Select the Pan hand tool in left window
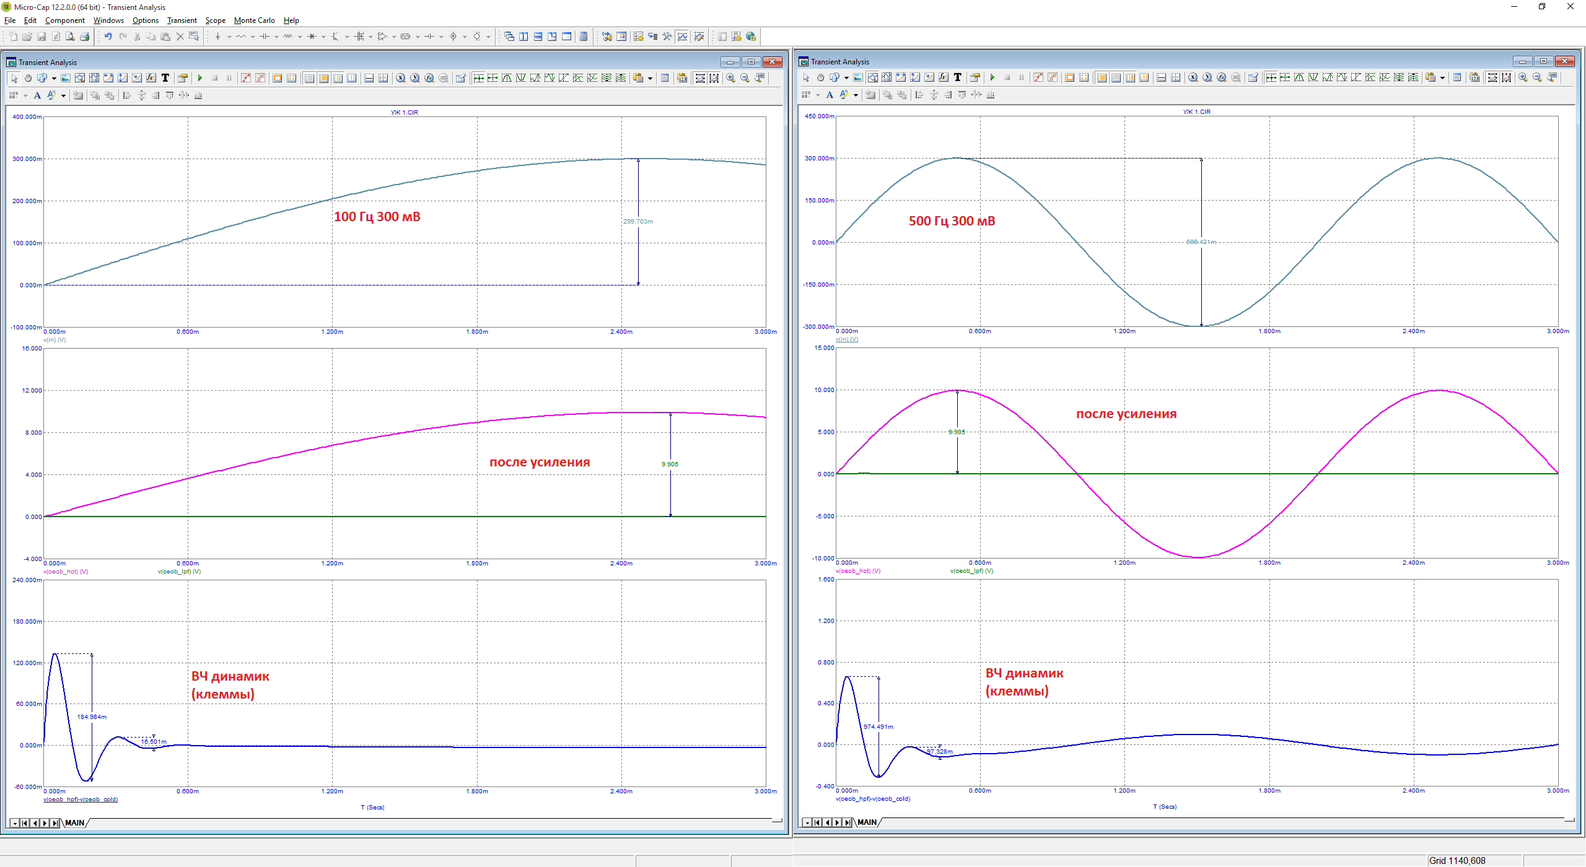The image size is (1586, 867). pos(28,78)
